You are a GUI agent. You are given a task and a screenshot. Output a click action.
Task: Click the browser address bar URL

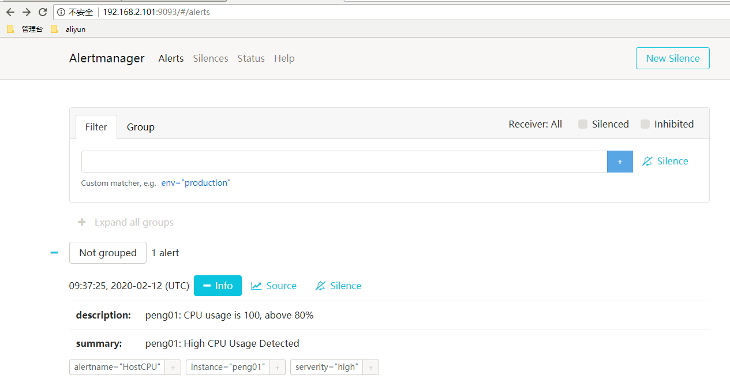(x=156, y=12)
